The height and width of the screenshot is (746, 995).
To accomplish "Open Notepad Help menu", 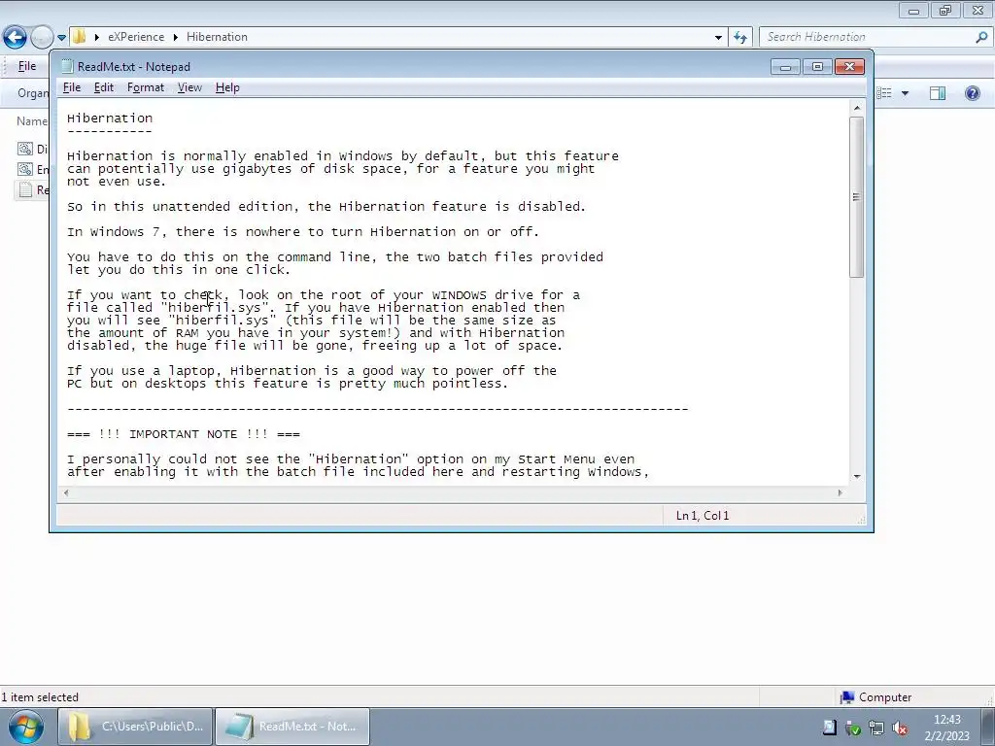I will (227, 87).
